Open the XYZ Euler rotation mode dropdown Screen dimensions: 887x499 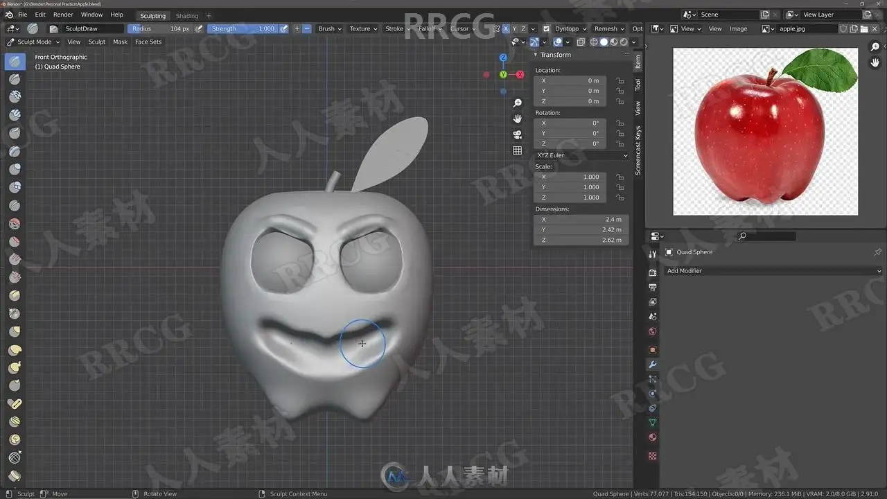coord(581,155)
